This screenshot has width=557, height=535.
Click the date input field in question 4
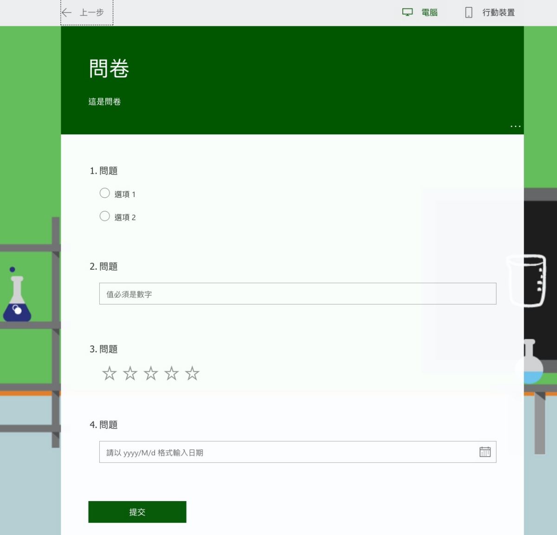pyautogui.click(x=288, y=452)
